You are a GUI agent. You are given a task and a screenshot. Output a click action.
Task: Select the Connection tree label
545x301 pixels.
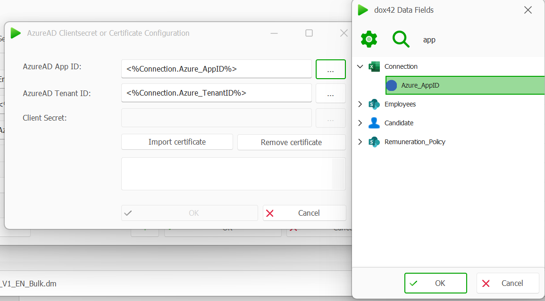401,66
